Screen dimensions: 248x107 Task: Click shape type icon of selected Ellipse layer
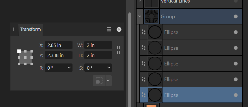(x=143, y=95)
